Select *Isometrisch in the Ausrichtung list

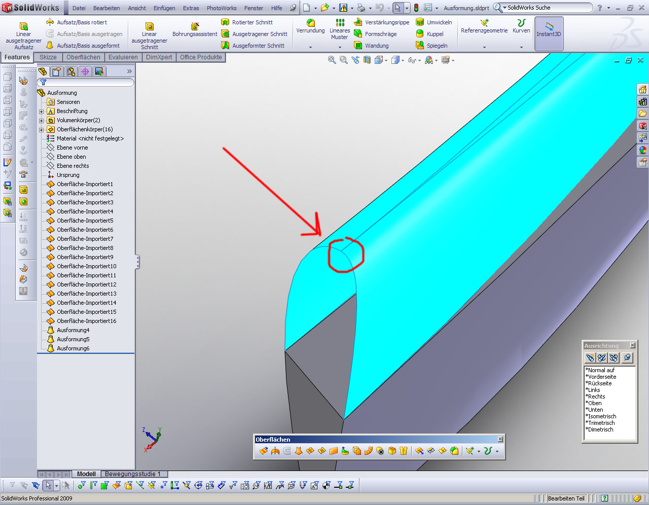(602, 416)
